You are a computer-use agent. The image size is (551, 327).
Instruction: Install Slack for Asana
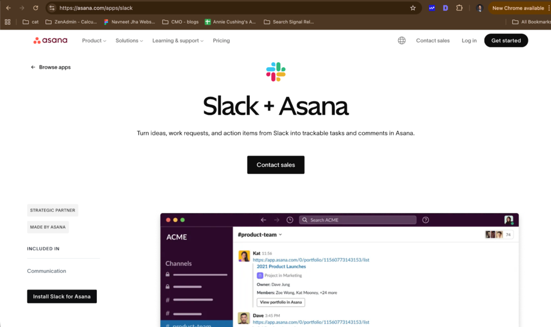[62, 296]
